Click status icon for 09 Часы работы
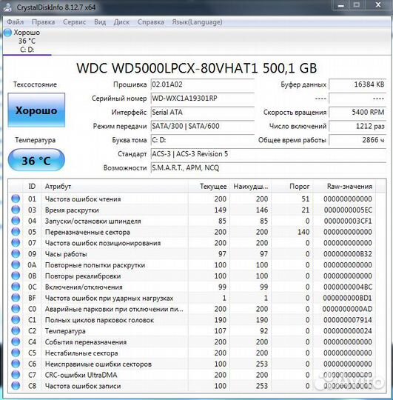This screenshot has height=400, width=393. [16, 253]
